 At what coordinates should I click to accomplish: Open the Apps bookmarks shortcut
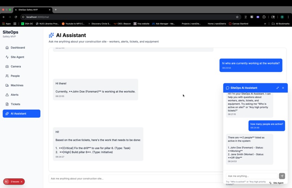[6, 24]
